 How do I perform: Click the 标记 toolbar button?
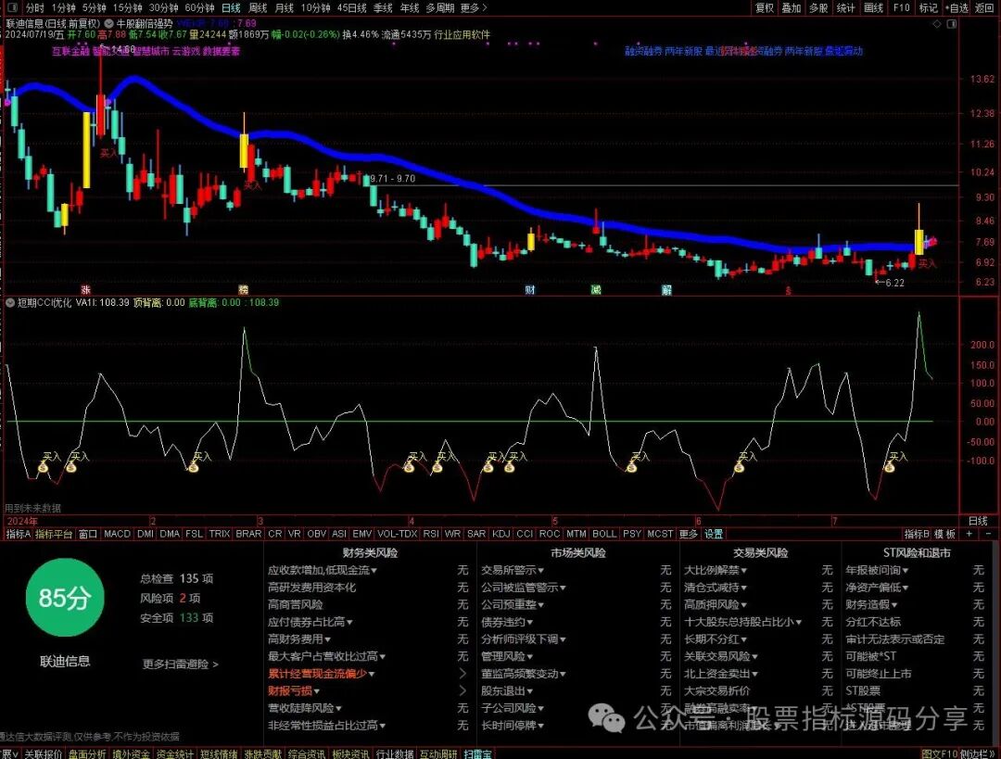coord(928,7)
